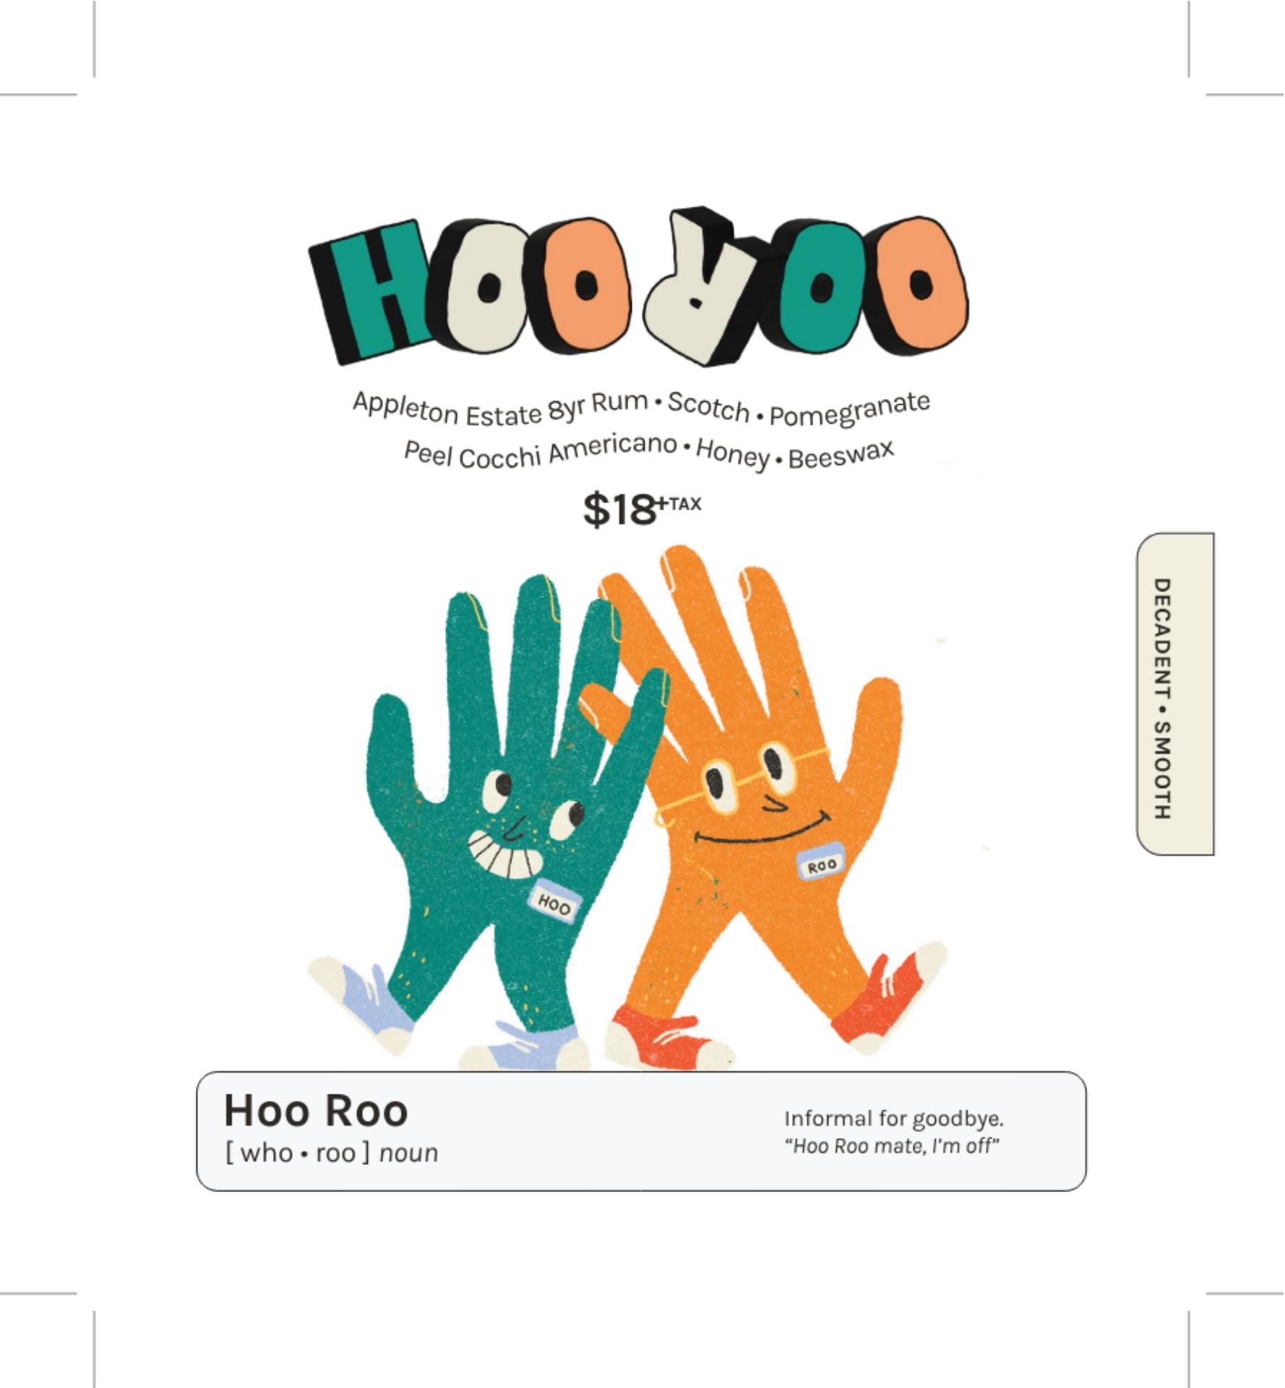The width and height of the screenshot is (1285, 1388).
Task: Click the green teal H letter in title
Action: click(366, 291)
